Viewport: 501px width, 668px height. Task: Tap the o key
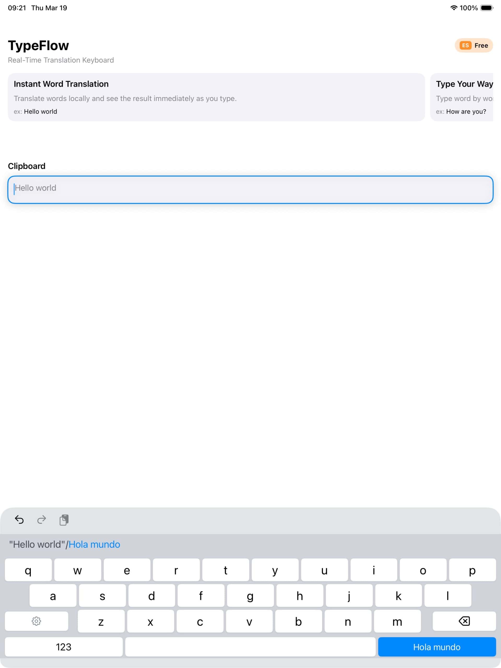tap(423, 570)
